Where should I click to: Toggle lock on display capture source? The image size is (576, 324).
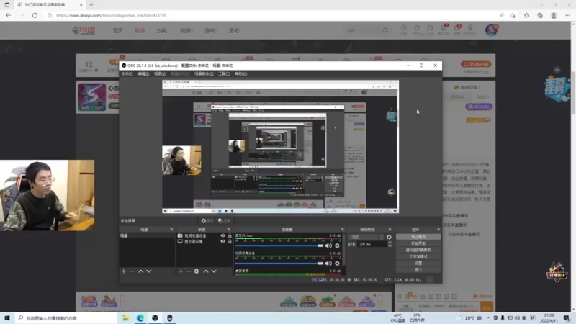[230, 241]
